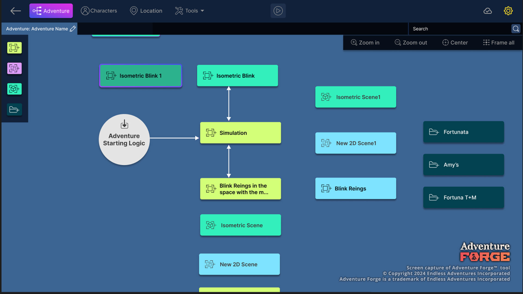Click Zoom in
Image resolution: width=523 pixels, height=294 pixels.
[x=365, y=42]
